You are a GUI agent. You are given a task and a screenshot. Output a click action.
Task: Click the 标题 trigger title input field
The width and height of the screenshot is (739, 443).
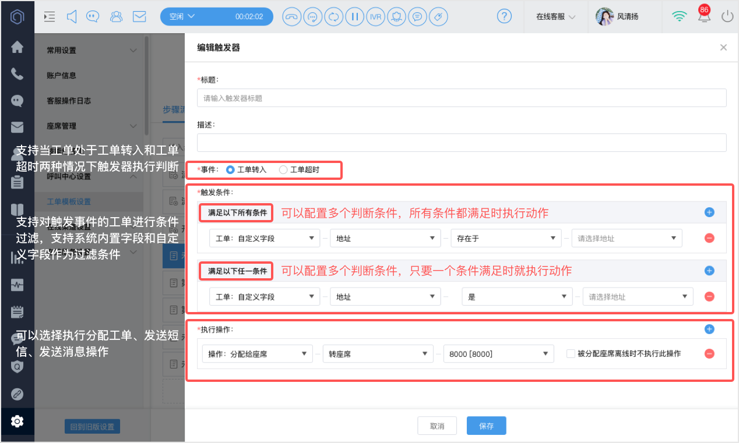pyautogui.click(x=462, y=98)
